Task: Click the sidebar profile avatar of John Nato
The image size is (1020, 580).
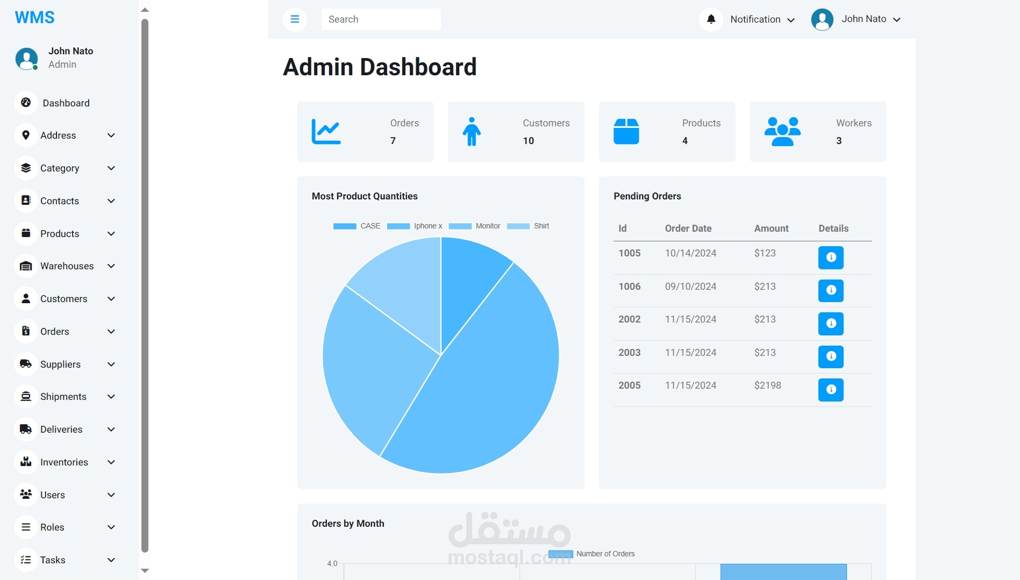Action: [x=26, y=59]
